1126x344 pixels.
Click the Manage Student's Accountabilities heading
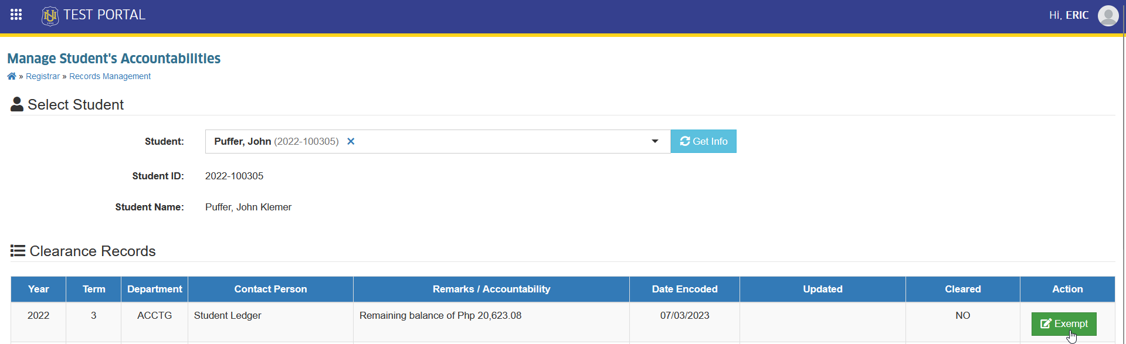pos(114,59)
